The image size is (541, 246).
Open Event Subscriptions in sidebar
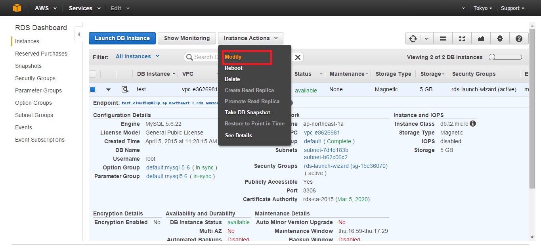pyautogui.click(x=40, y=140)
